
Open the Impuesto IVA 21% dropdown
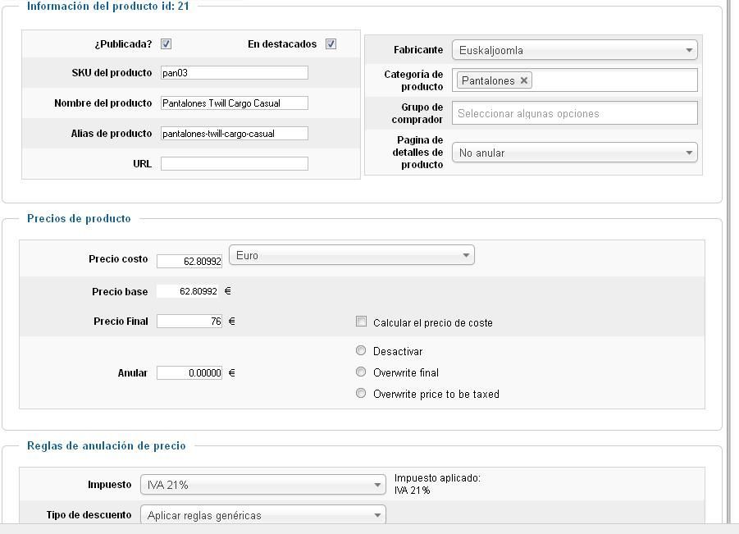263,485
